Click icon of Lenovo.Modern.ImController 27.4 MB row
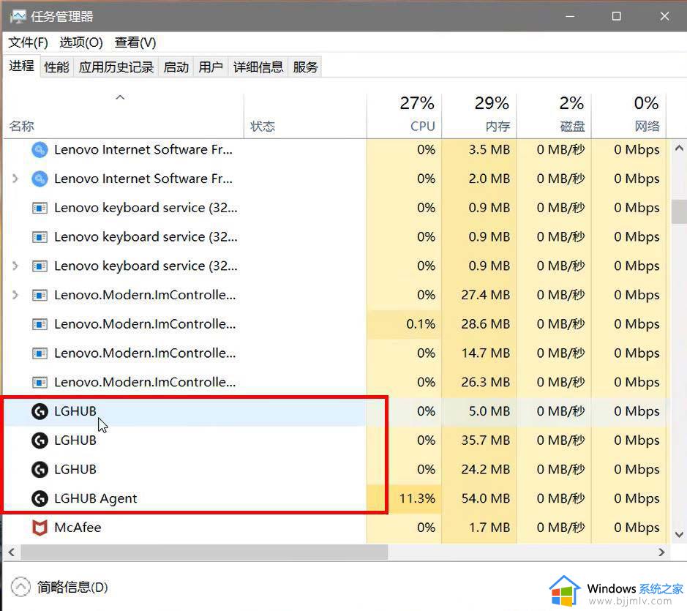Viewport: 687px width, 611px height. [40, 295]
